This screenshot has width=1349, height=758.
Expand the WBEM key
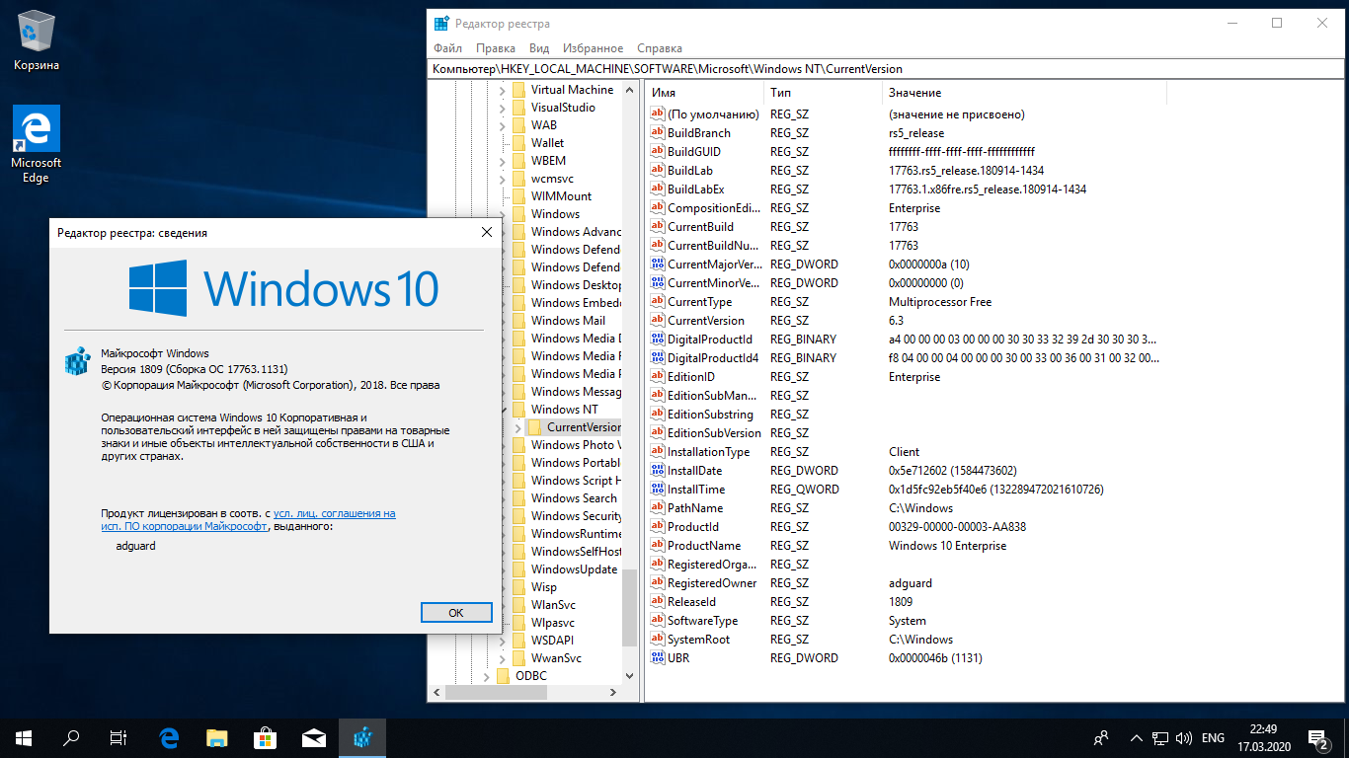point(502,161)
